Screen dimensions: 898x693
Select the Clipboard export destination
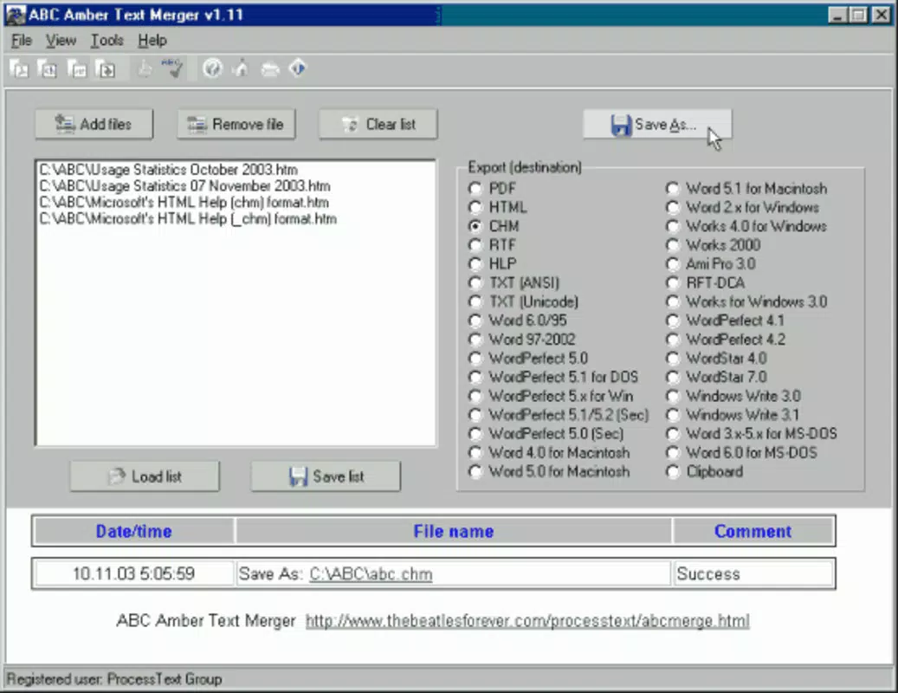pyautogui.click(x=705, y=472)
